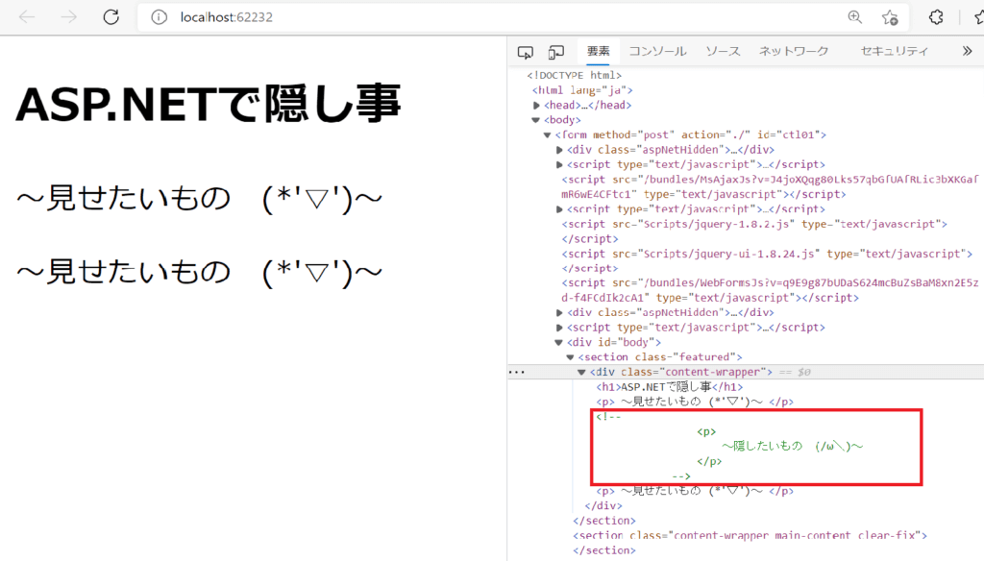Show more DevTools tabs chevron
Viewport: 984px width, 561px height.
tap(967, 52)
